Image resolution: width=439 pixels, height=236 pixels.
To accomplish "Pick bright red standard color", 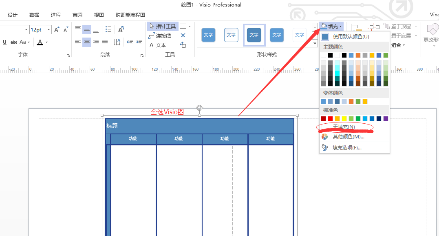I will coord(330,118).
